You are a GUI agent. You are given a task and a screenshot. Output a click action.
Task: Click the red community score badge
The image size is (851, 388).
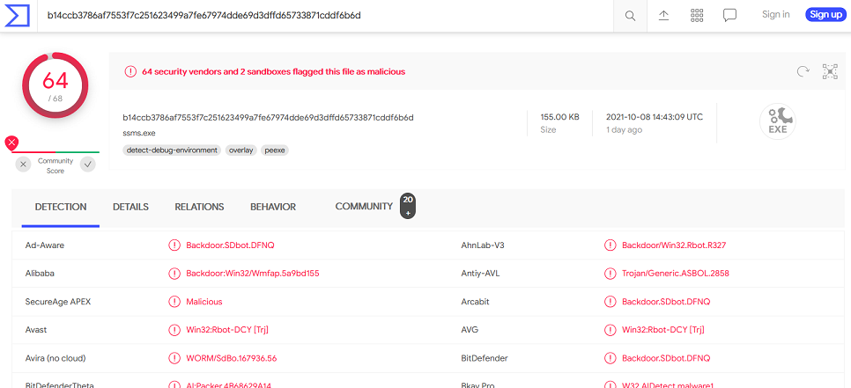11,143
